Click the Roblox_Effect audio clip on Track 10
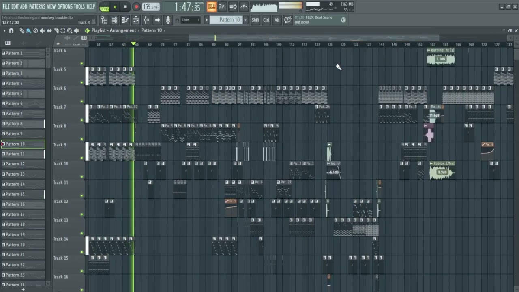 (x=442, y=170)
